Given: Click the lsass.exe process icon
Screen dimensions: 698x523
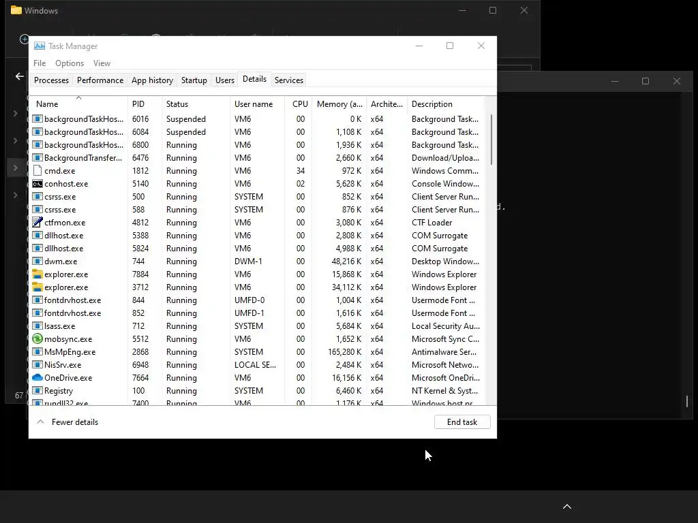Looking at the screenshot, I should [x=37, y=326].
